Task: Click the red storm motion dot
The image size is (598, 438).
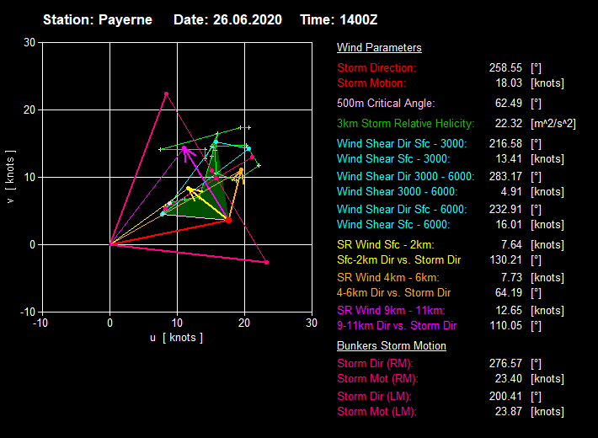Action: click(x=228, y=220)
